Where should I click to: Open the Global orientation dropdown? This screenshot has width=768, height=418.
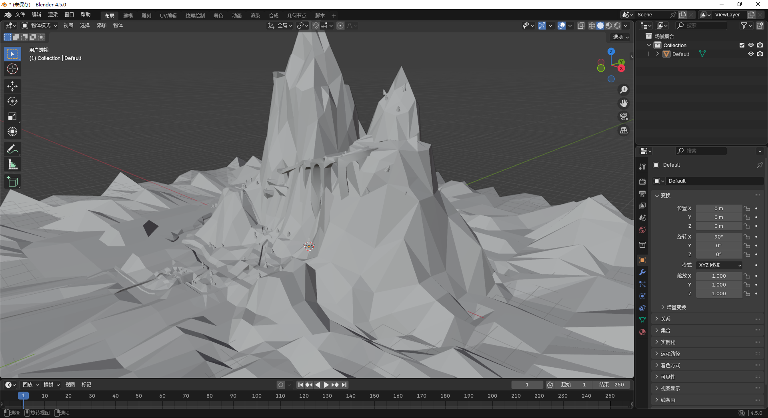pos(280,26)
